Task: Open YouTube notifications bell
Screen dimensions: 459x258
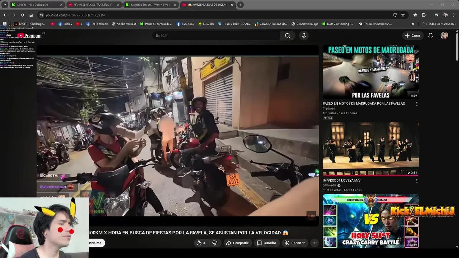Action: (431, 35)
